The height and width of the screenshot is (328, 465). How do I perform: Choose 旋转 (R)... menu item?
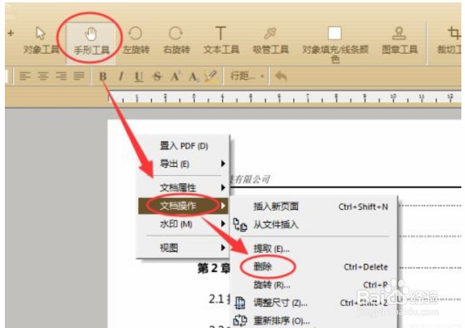[314, 285]
